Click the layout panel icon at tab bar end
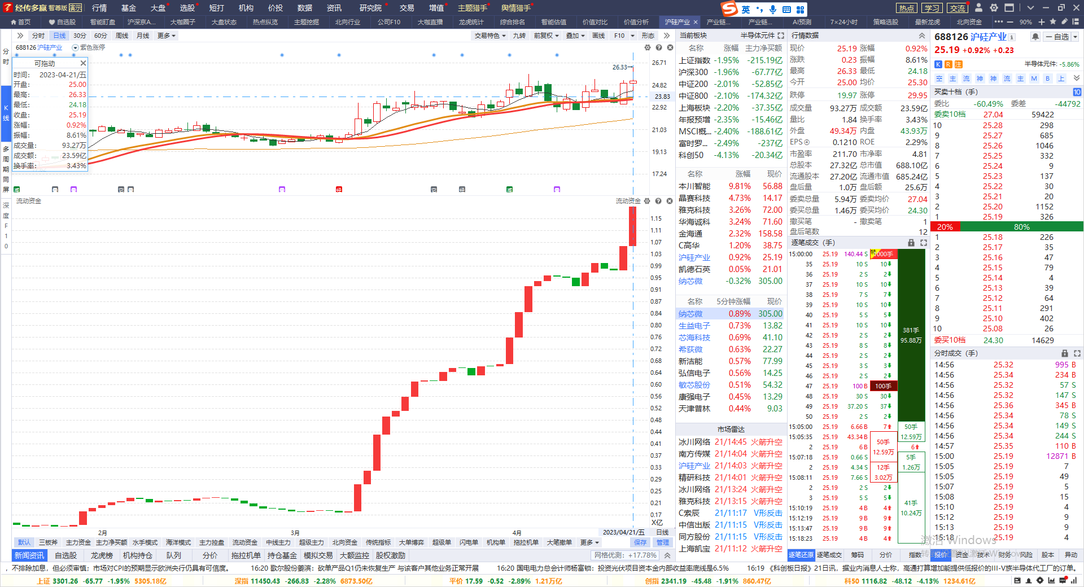The width and height of the screenshot is (1084, 587). coord(1076,22)
